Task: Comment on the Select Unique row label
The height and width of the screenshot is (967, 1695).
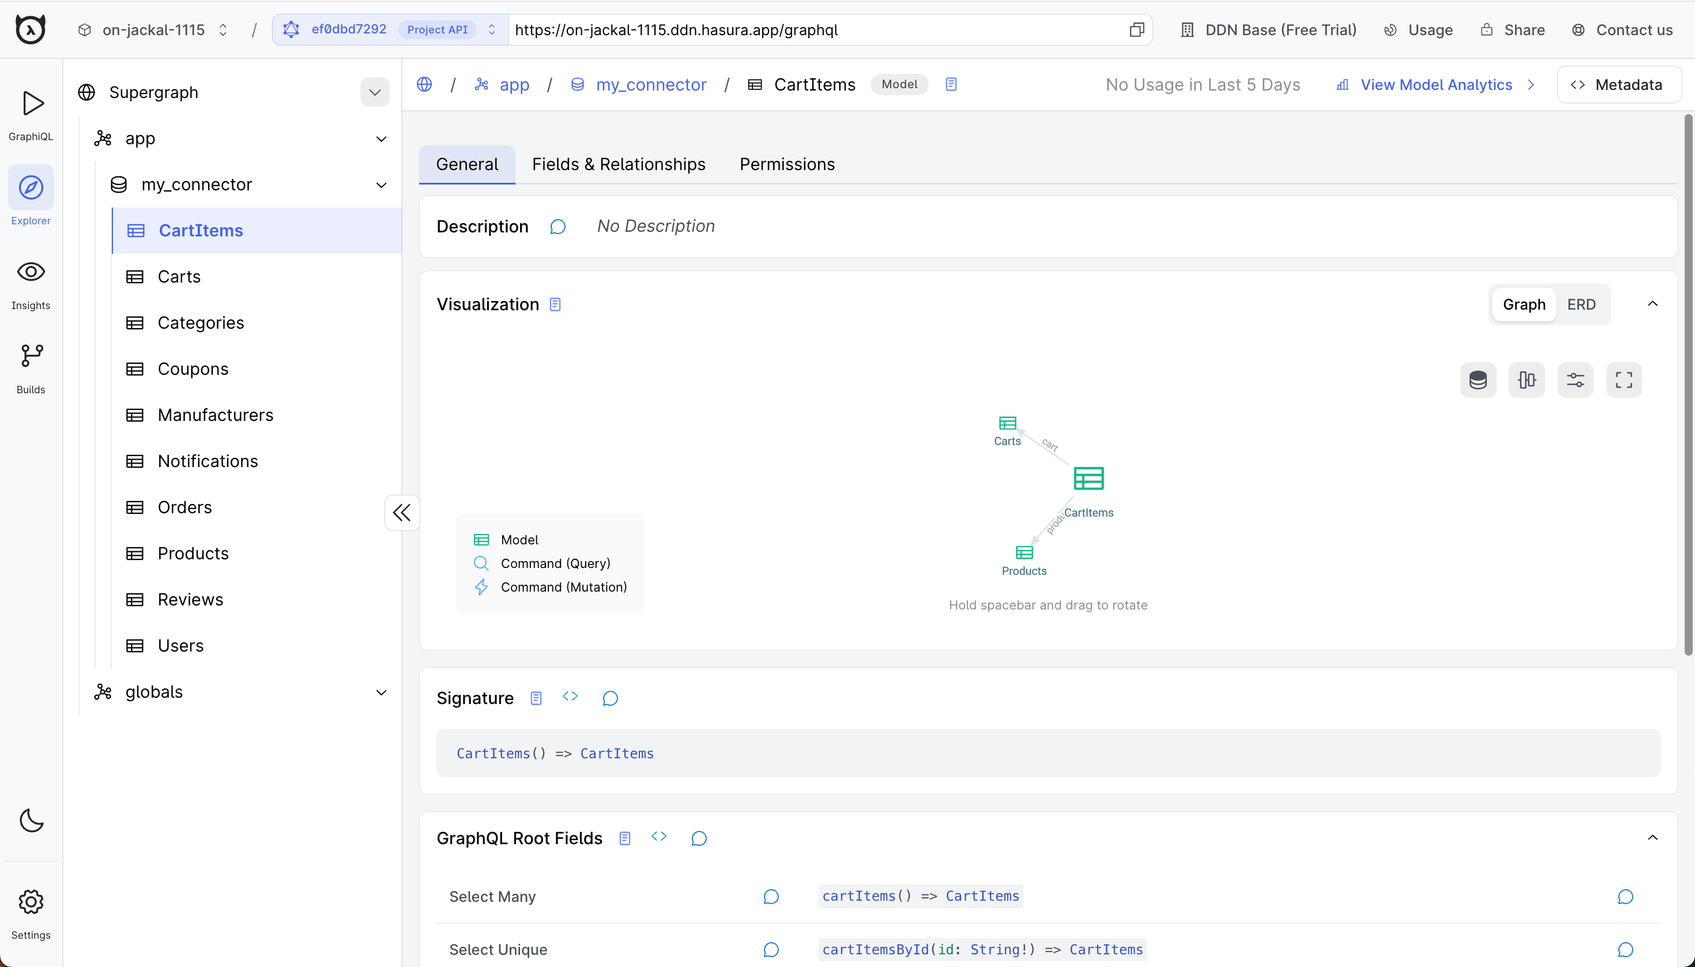Action: tap(771, 950)
